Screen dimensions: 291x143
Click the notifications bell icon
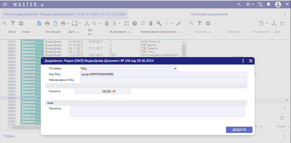coord(268,4)
